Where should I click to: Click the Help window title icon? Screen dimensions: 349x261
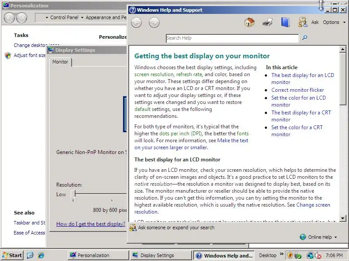pyautogui.click(x=133, y=10)
